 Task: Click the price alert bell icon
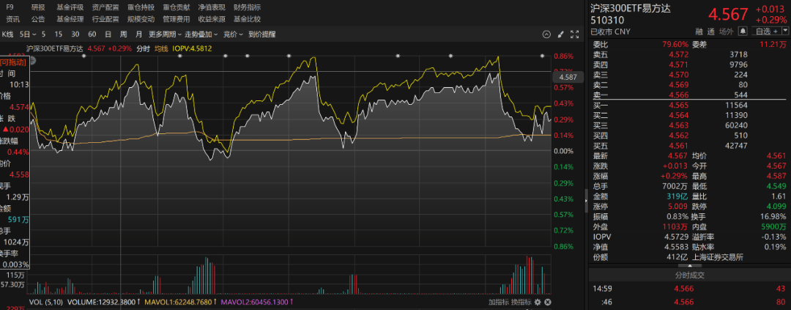pyautogui.click(x=743, y=31)
